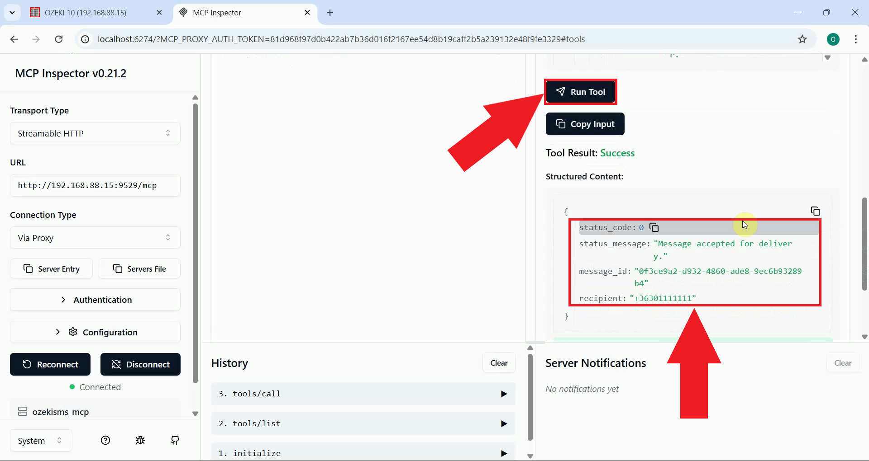Change Connection Type from Via Proxy
Image resolution: width=869 pixels, height=461 pixels.
[x=95, y=237]
